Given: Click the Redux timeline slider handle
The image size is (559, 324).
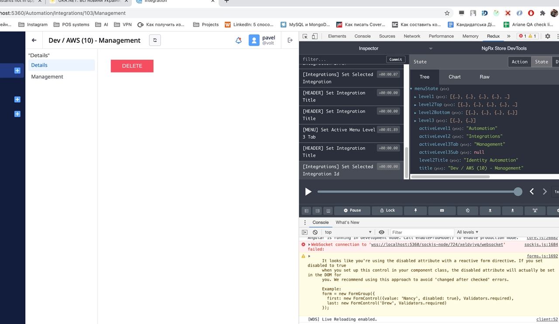Looking at the screenshot, I should (518, 192).
